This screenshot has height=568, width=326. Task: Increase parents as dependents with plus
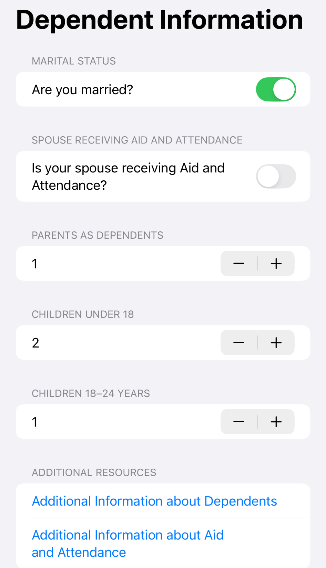tap(276, 263)
